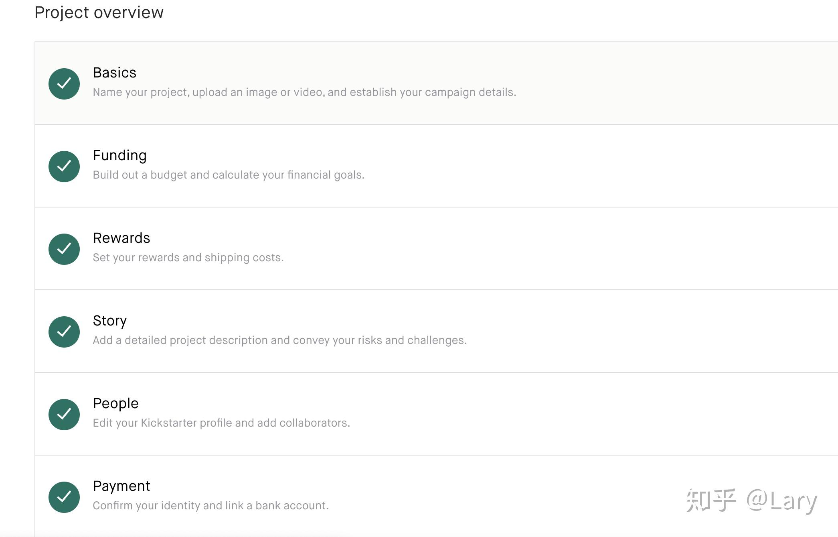Click the green checkmark beside People
The height and width of the screenshot is (537, 838).
[x=64, y=414]
